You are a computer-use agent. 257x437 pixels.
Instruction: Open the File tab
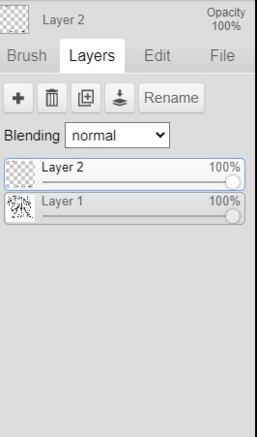(222, 56)
